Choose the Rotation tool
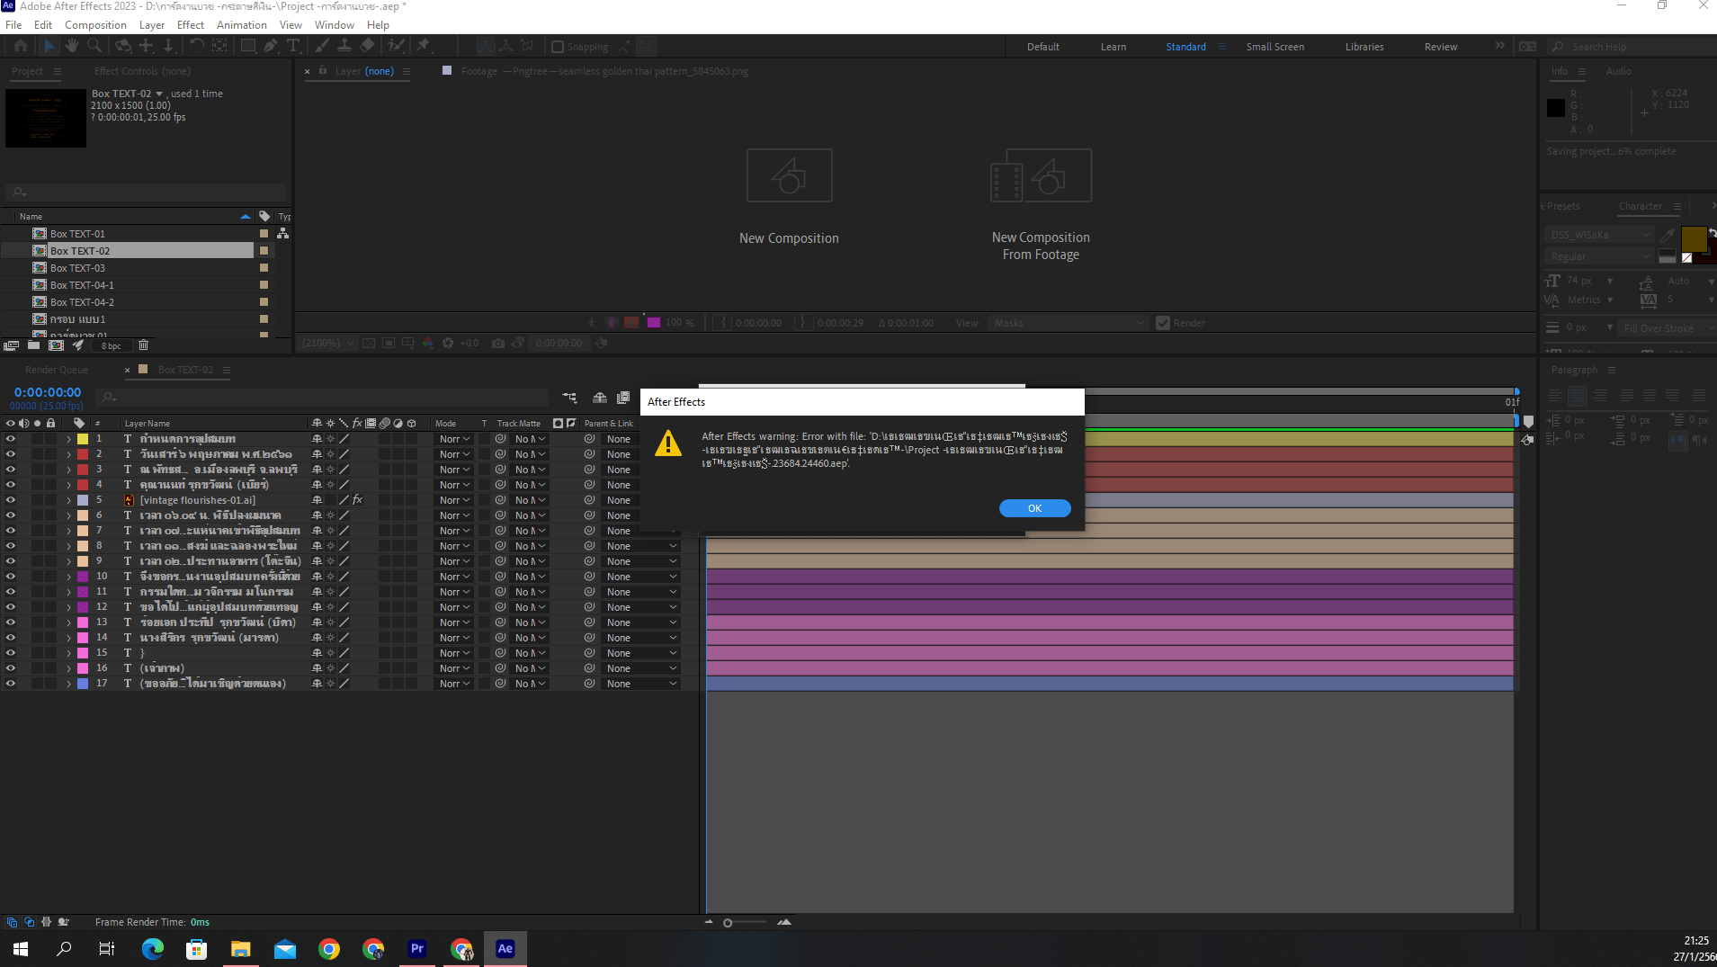The image size is (1717, 967). tap(198, 46)
